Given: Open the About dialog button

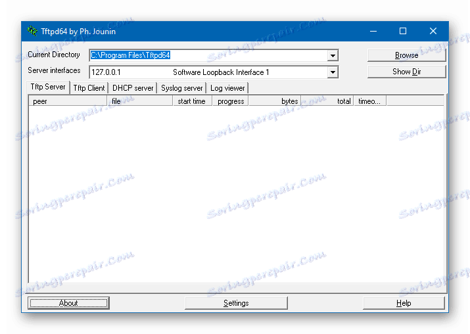Looking at the screenshot, I should [68, 303].
